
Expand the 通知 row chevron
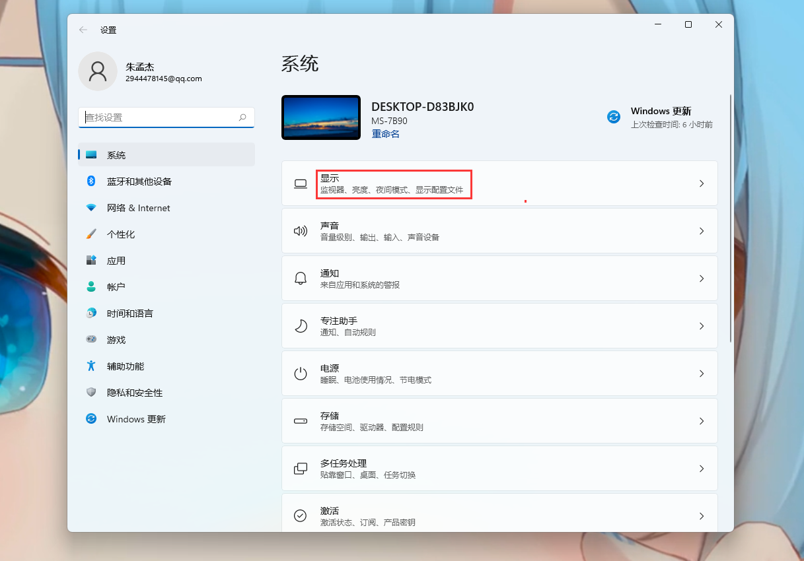click(702, 279)
